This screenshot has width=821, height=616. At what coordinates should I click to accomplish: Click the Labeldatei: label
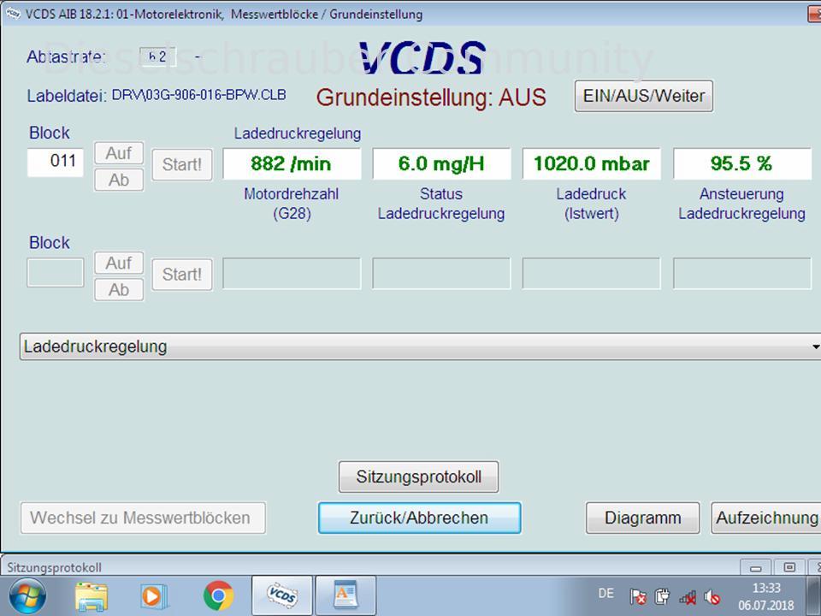[67, 97]
